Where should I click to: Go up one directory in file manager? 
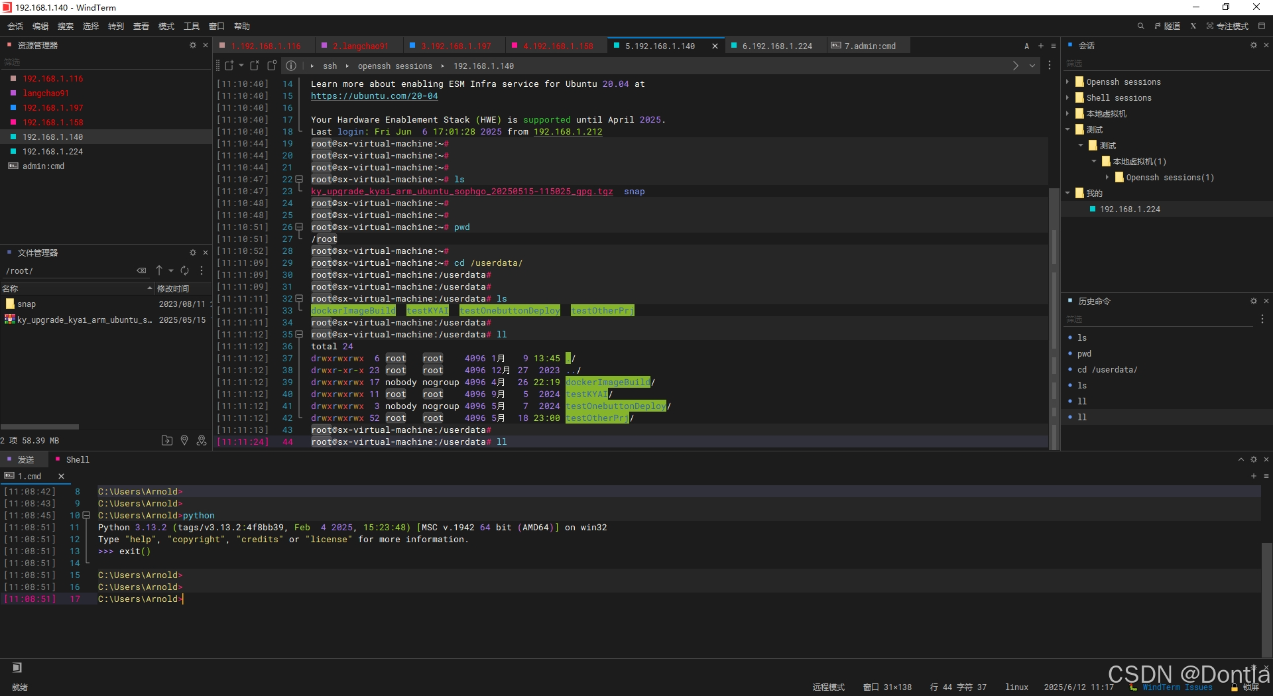159,270
